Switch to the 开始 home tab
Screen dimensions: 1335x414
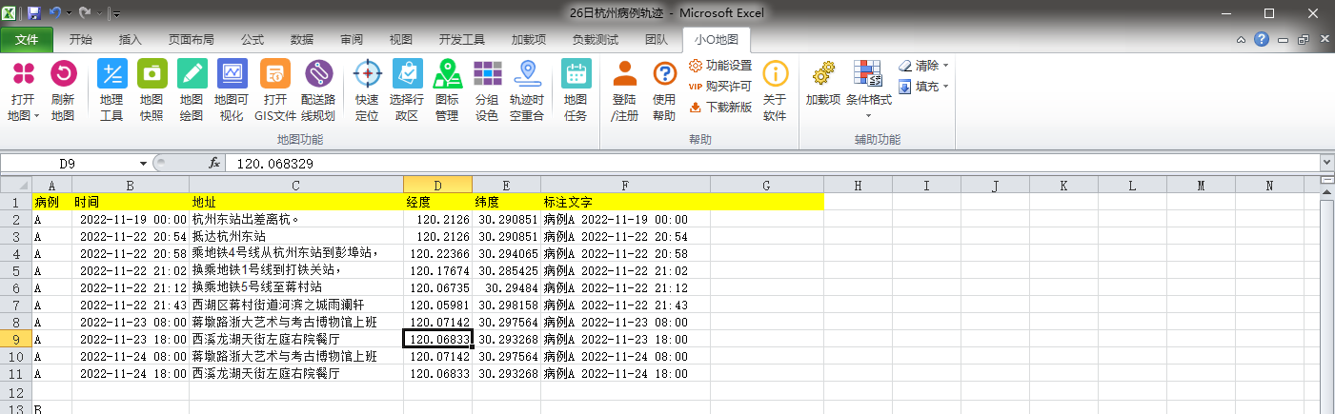(81, 40)
